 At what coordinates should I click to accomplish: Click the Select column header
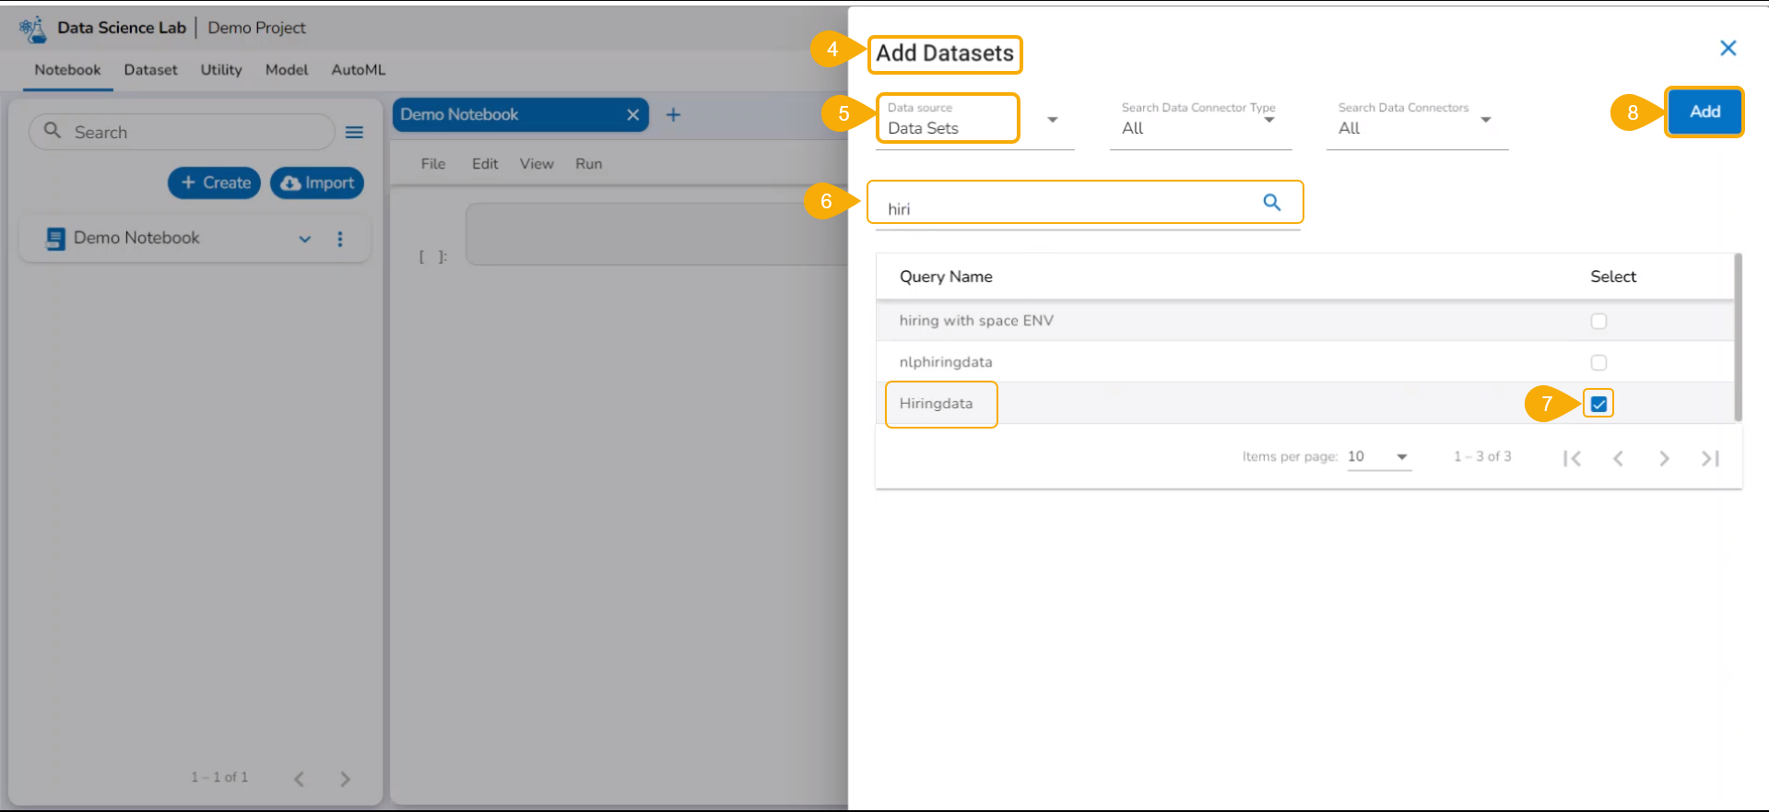pyautogui.click(x=1613, y=277)
